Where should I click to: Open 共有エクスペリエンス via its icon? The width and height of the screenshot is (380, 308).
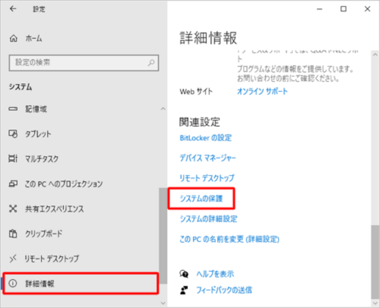click(x=13, y=209)
